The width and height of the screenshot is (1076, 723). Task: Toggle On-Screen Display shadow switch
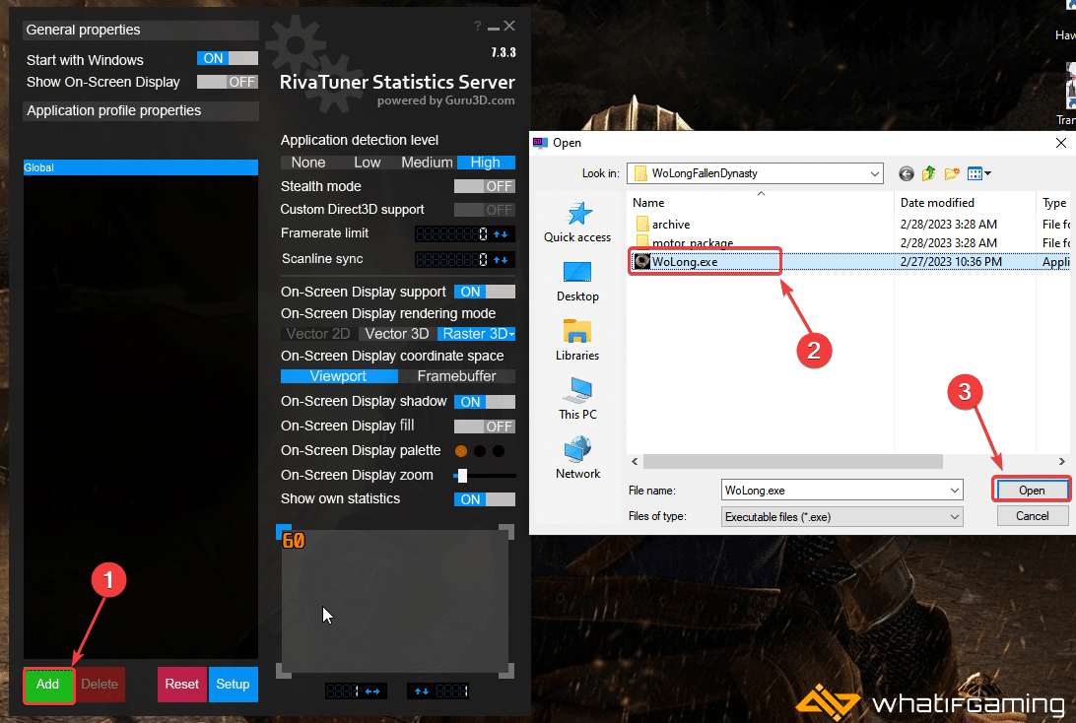point(485,402)
